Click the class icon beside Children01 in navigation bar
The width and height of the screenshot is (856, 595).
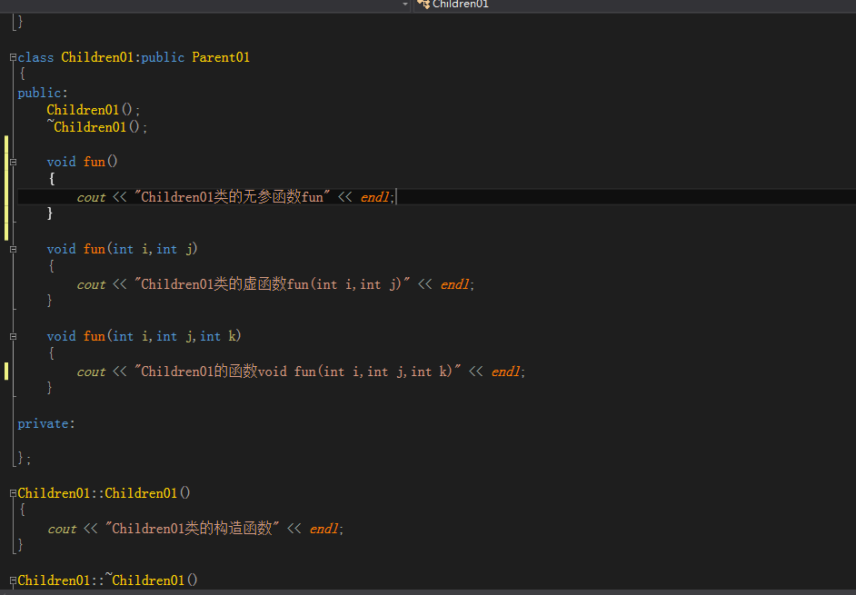tap(423, 5)
